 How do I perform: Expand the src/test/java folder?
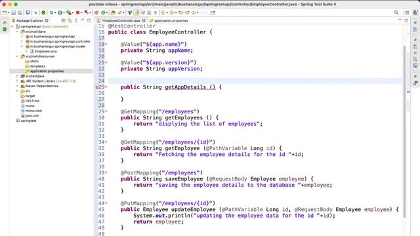point(17,76)
